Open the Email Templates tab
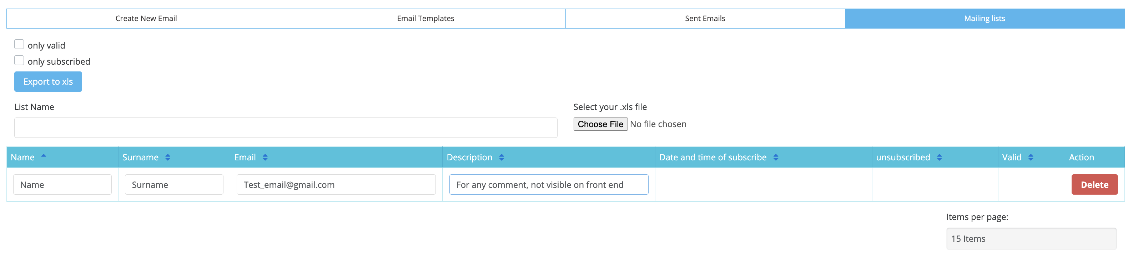Viewport: 1128px width, 260px height. point(425,19)
